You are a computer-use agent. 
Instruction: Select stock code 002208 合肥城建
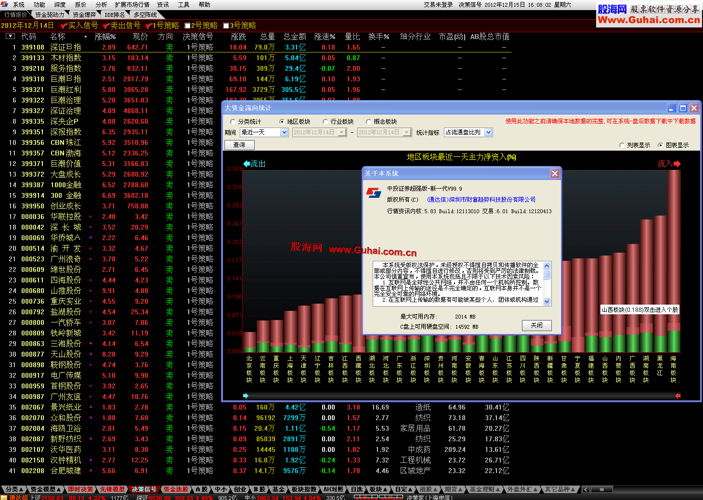tap(33, 471)
